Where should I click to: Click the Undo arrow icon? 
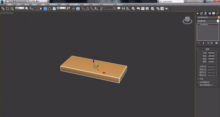pos(18,1)
